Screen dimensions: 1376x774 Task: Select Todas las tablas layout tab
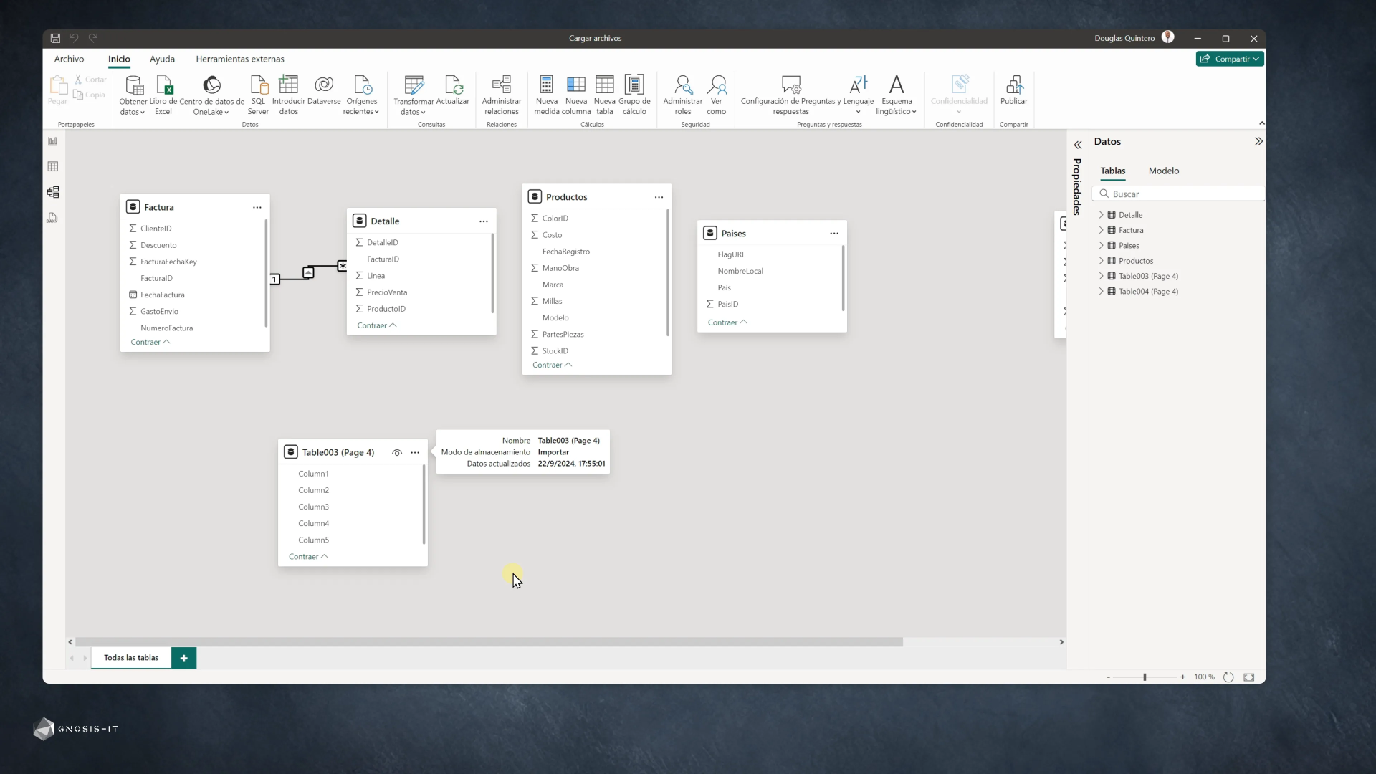(131, 658)
